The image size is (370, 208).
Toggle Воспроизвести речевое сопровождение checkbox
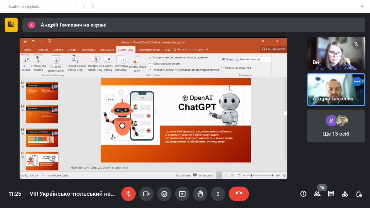point(150,57)
